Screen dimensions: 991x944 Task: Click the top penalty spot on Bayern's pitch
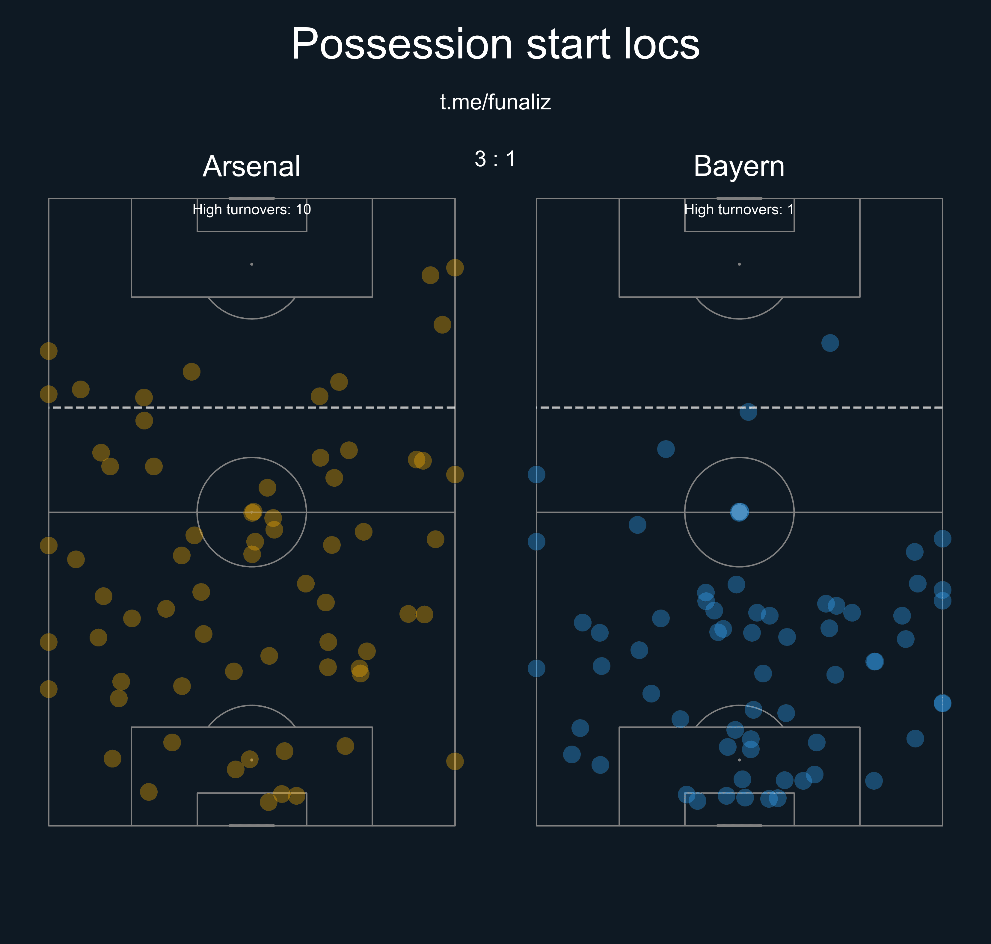pos(739,264)
